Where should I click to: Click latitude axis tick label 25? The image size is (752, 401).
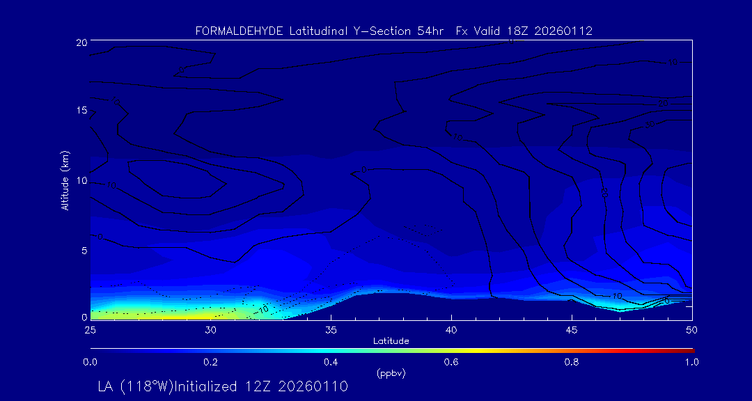[x=90, y=330]
